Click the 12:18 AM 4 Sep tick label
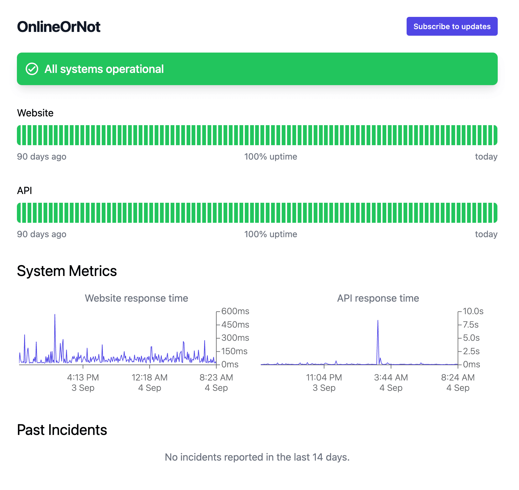This screenshot has height=490, width=519. tap(150, 383)
